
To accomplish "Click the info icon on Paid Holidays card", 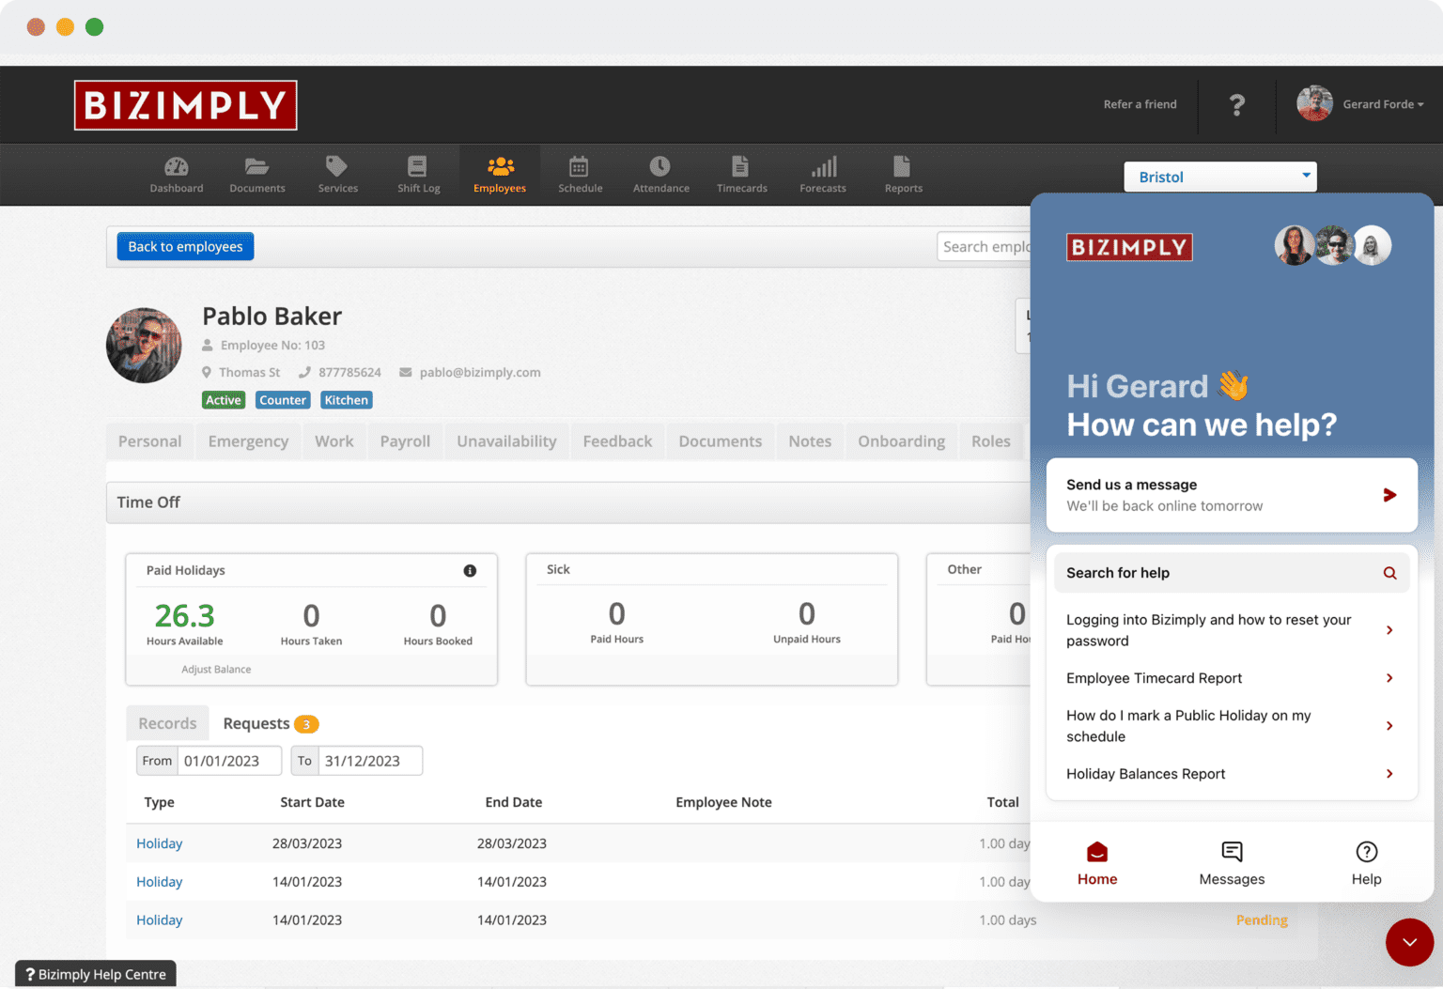I will tap(470, 570).
